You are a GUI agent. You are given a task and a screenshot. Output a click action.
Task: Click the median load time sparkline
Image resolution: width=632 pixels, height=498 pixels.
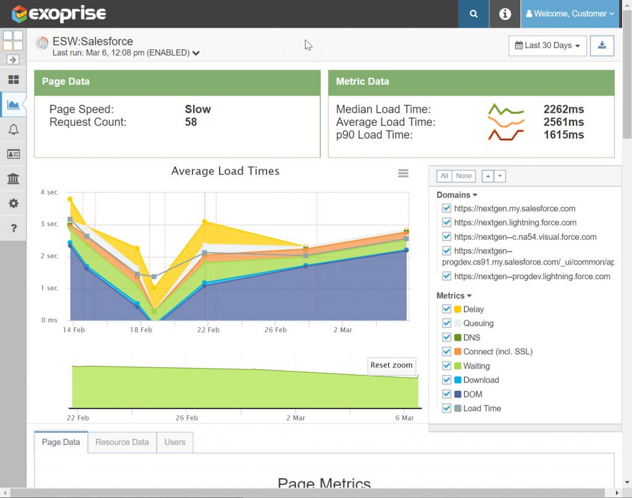506,109
